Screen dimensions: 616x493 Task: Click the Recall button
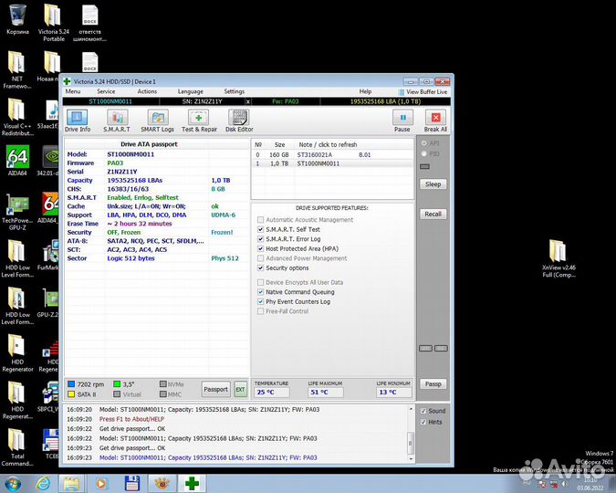pyautogui.click(x=433, y=214)
